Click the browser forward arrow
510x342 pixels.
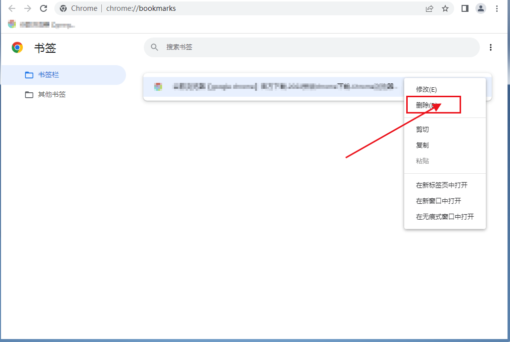pyautogui.click(x=28, y=8)
